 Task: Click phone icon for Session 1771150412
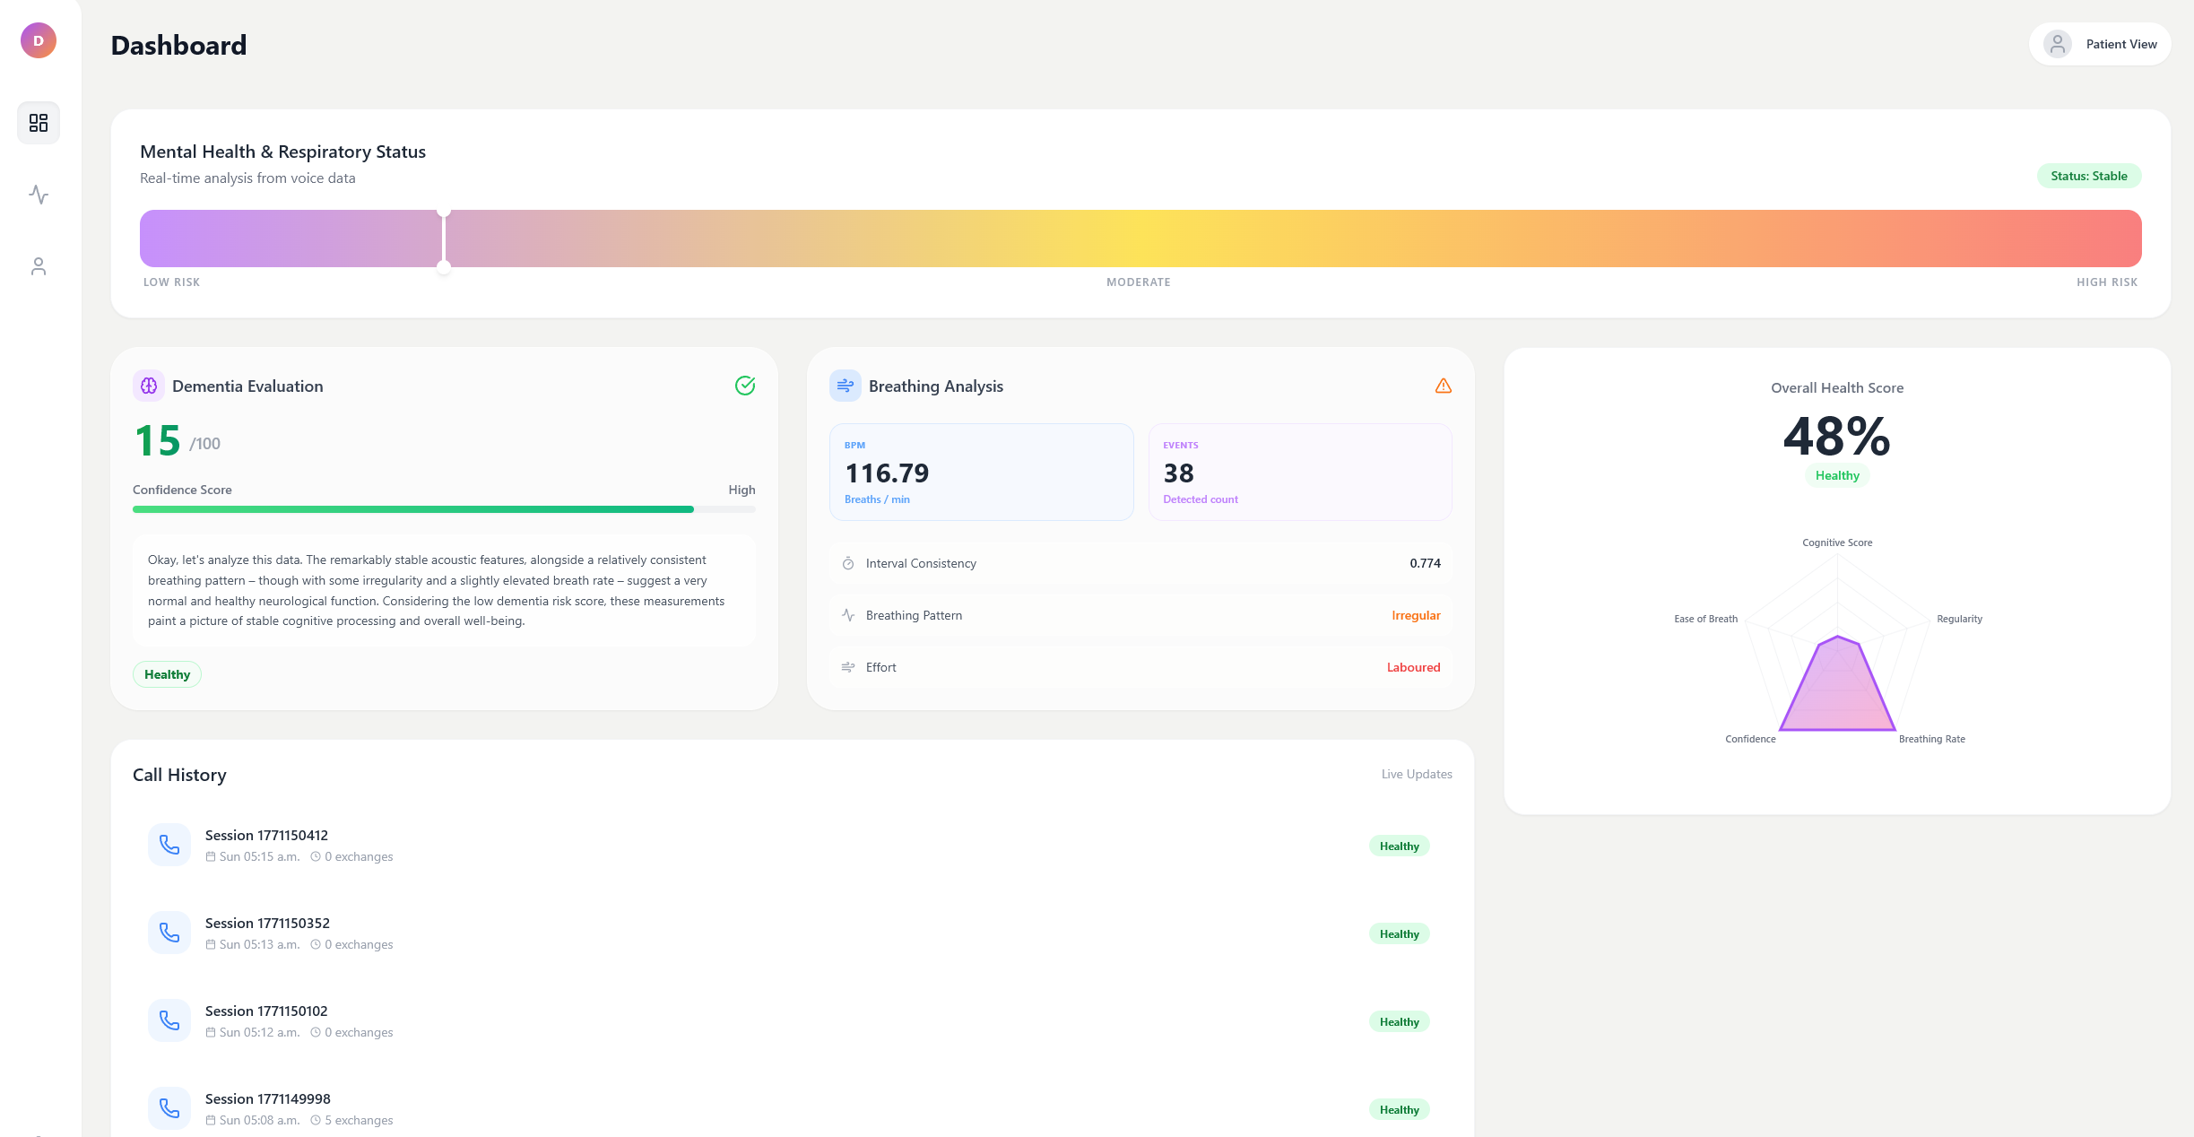coord(169,845)
